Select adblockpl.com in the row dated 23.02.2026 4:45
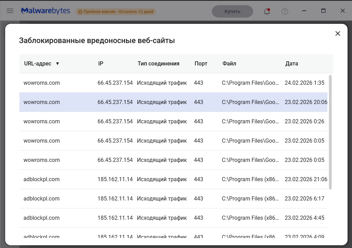This screenshot has width=352, height=248. click(42, 218)
